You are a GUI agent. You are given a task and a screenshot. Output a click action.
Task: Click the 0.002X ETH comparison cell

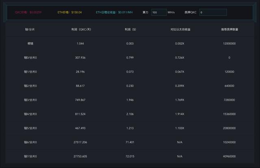point(180,43)
